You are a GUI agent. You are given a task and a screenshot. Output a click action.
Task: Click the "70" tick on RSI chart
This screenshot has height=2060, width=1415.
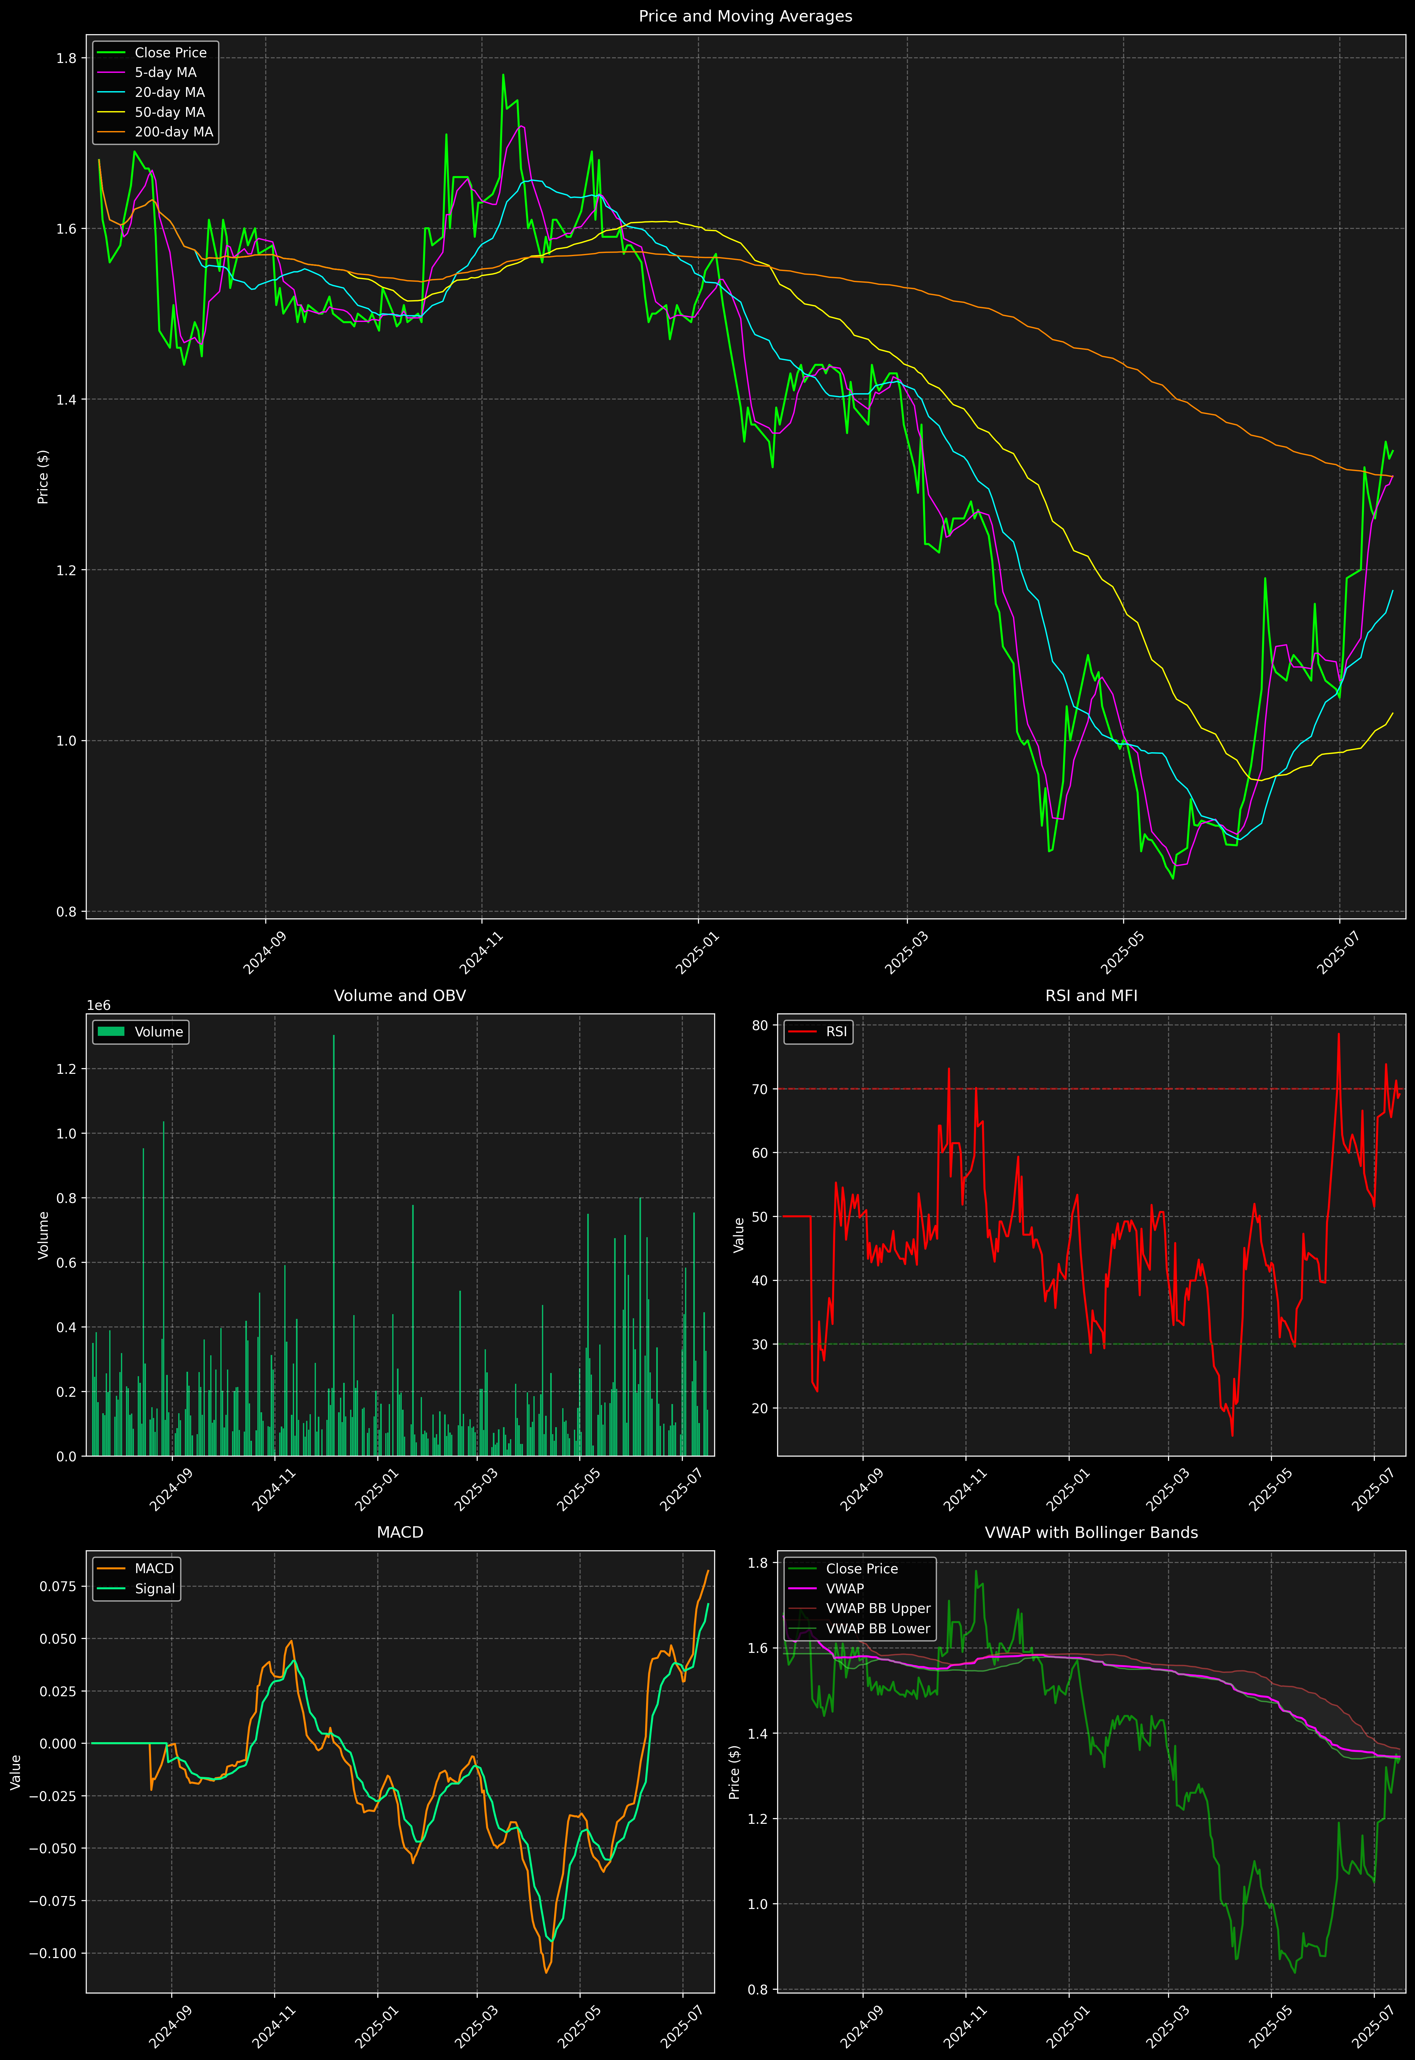coord(760,1089)
